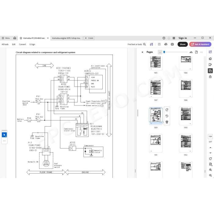
Task: Go to the Home view
Action: click(15, 38)
